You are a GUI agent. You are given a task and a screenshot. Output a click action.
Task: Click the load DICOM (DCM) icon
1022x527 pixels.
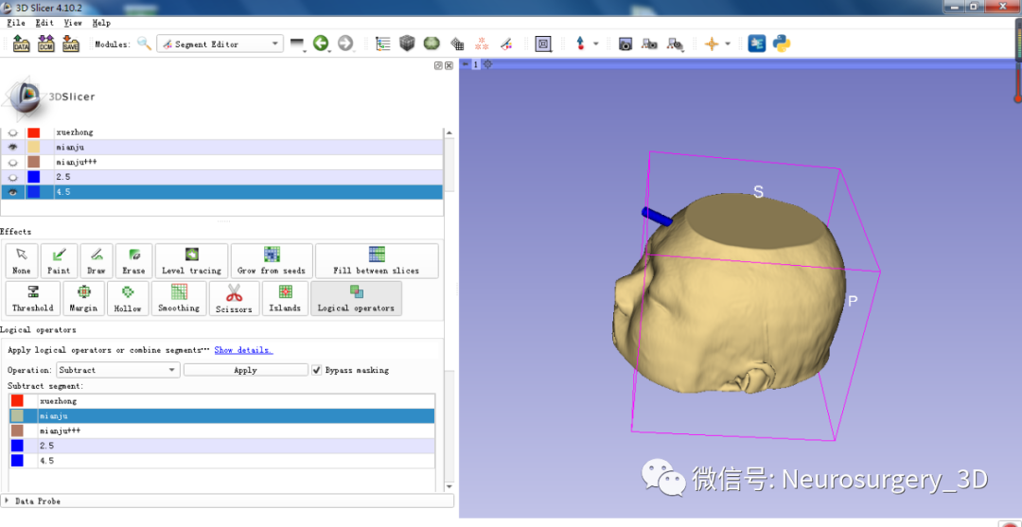pyautogui.click(x=46, y=44)
